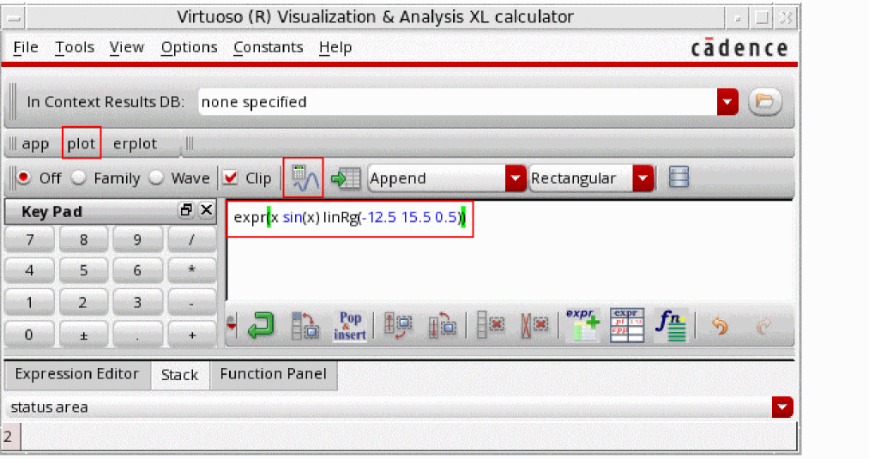The image size is (869, 459).
Task: Click keypad button 8
Action: [x=84, y=240]
